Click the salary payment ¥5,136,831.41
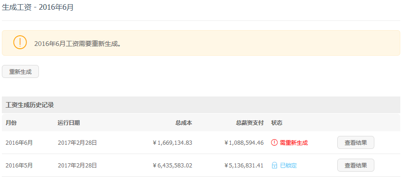The image size is (404, 180). [x=244, y=165]
